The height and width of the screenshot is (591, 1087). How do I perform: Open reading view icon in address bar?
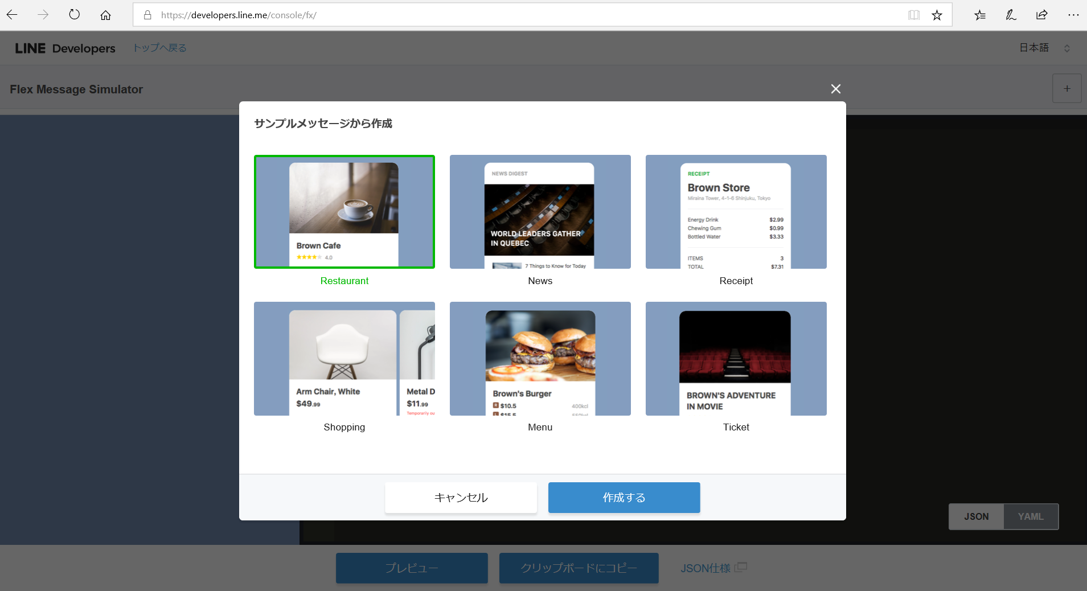[913, 15]
